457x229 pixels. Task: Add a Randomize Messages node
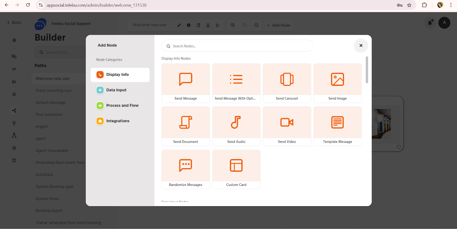pos(186,169)
